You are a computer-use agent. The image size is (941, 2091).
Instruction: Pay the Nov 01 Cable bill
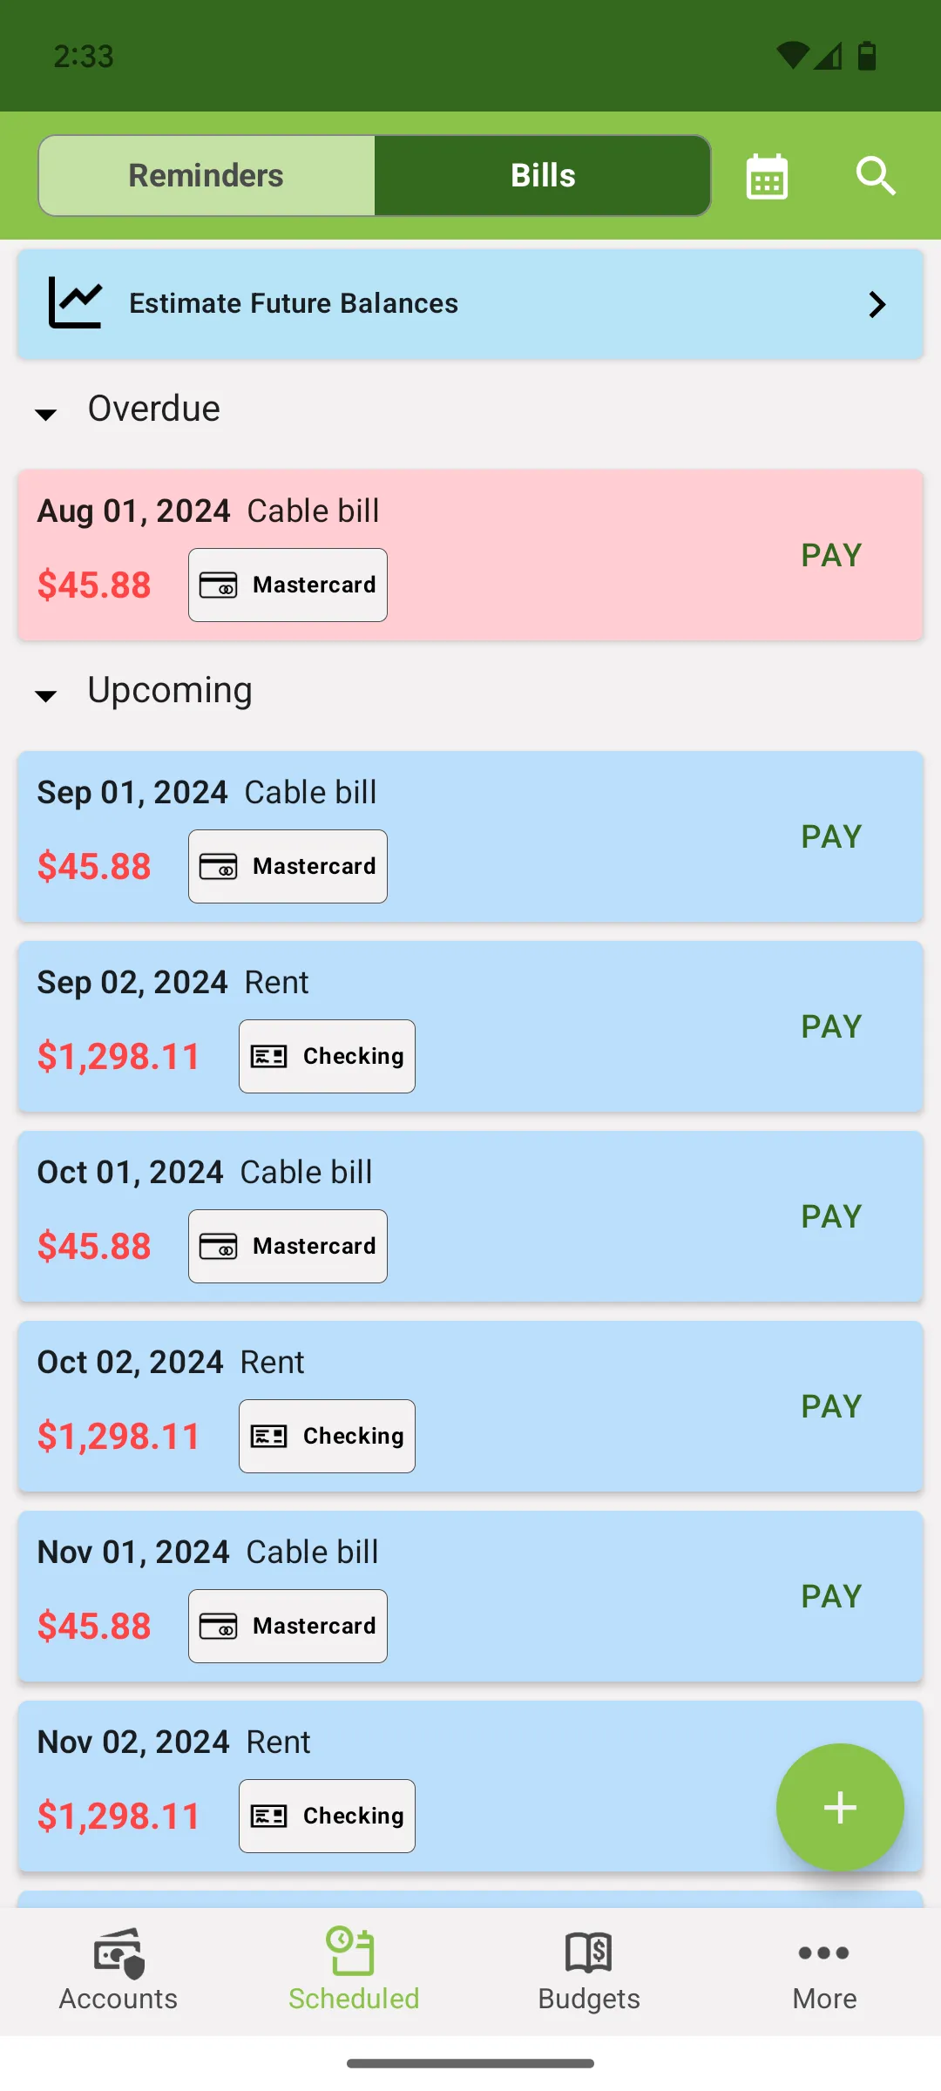pyautogui.click(x=831, y=1596)
